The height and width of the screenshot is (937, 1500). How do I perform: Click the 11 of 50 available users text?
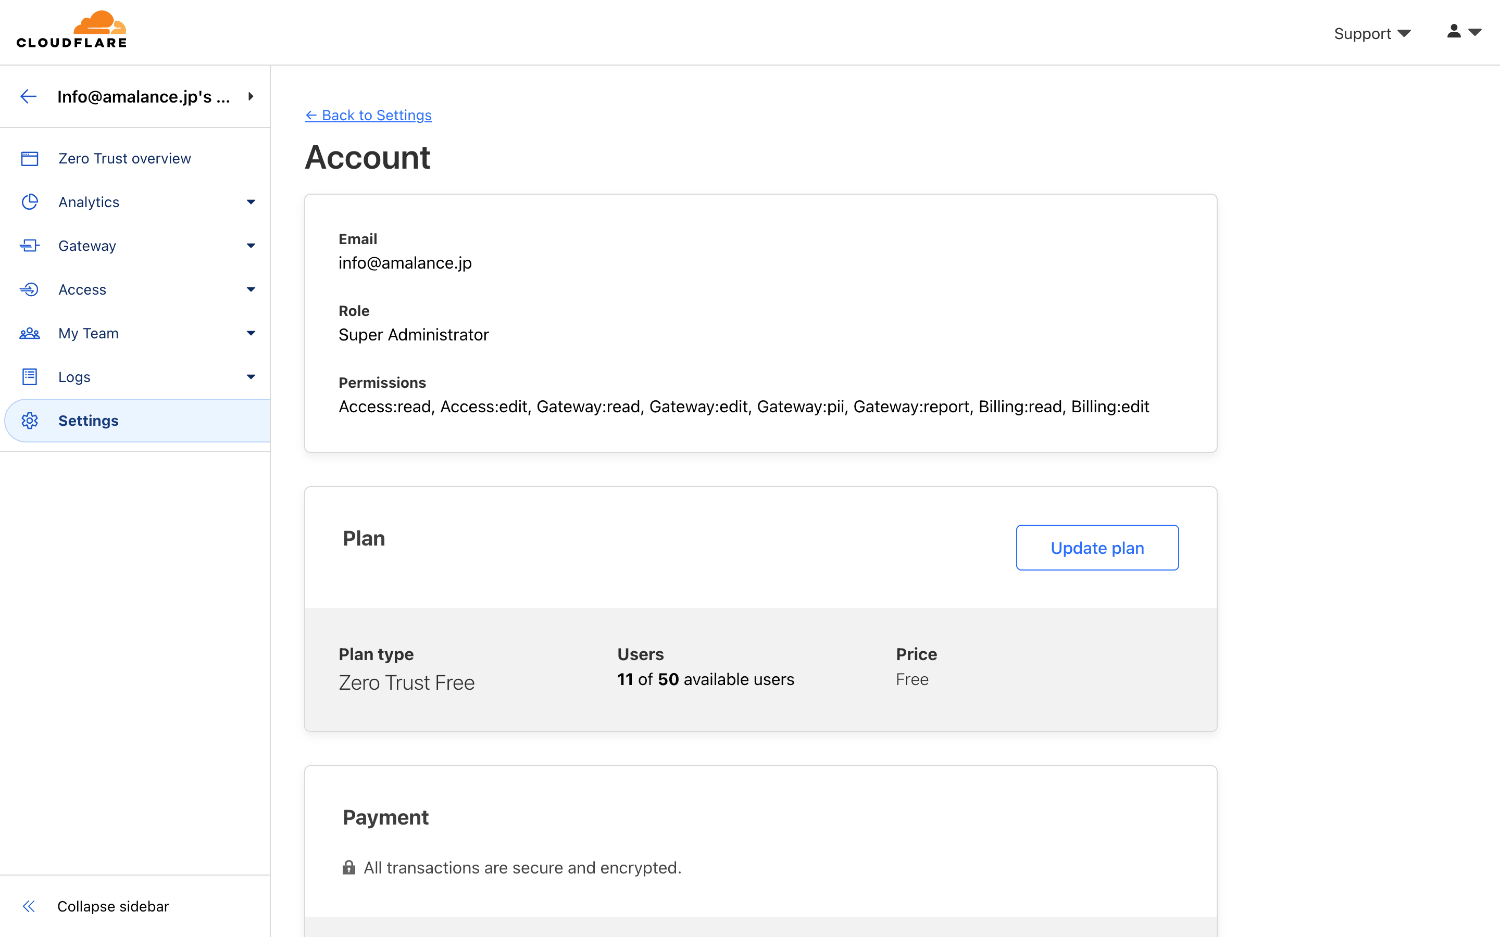(705, 679)
